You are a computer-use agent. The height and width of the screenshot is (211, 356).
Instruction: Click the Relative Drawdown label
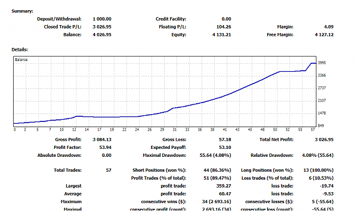pos(272,155)
